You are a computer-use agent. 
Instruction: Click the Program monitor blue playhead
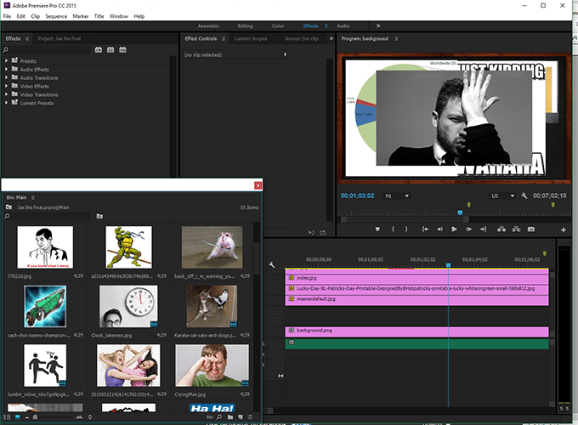tap(460, 212)
